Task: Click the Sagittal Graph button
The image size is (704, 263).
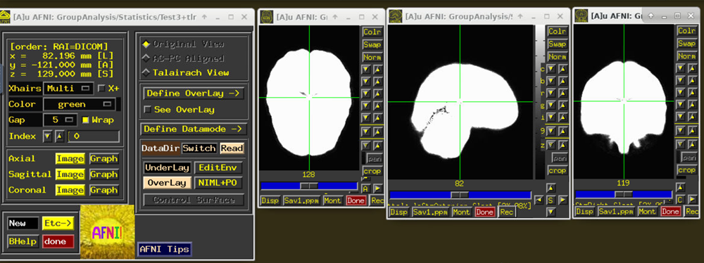Action: [x=103, y=174]
